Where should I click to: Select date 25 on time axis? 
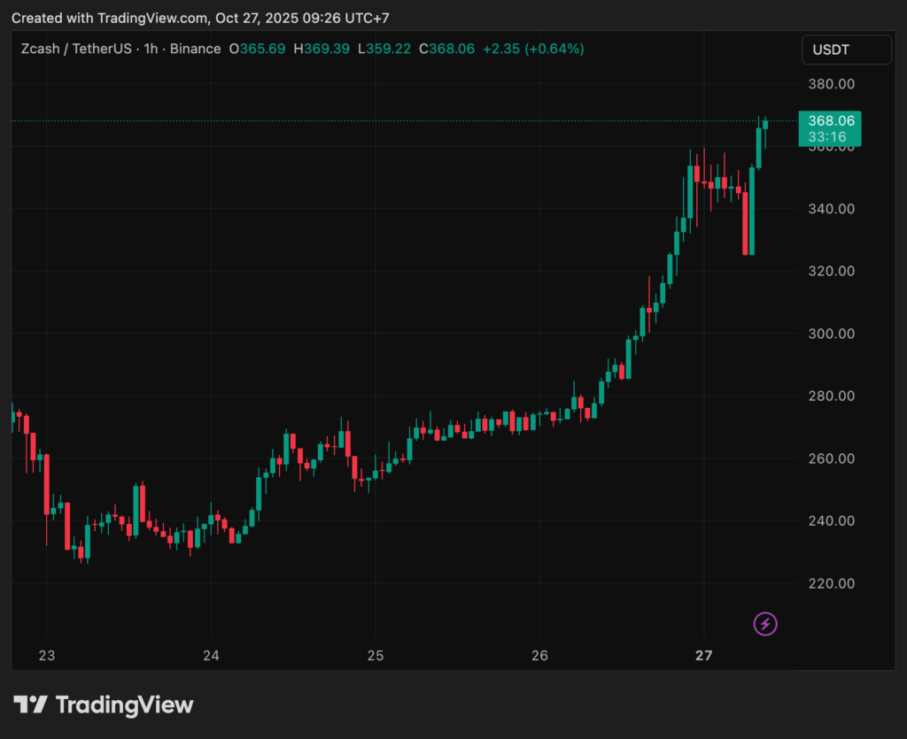(x=375, y=656)
